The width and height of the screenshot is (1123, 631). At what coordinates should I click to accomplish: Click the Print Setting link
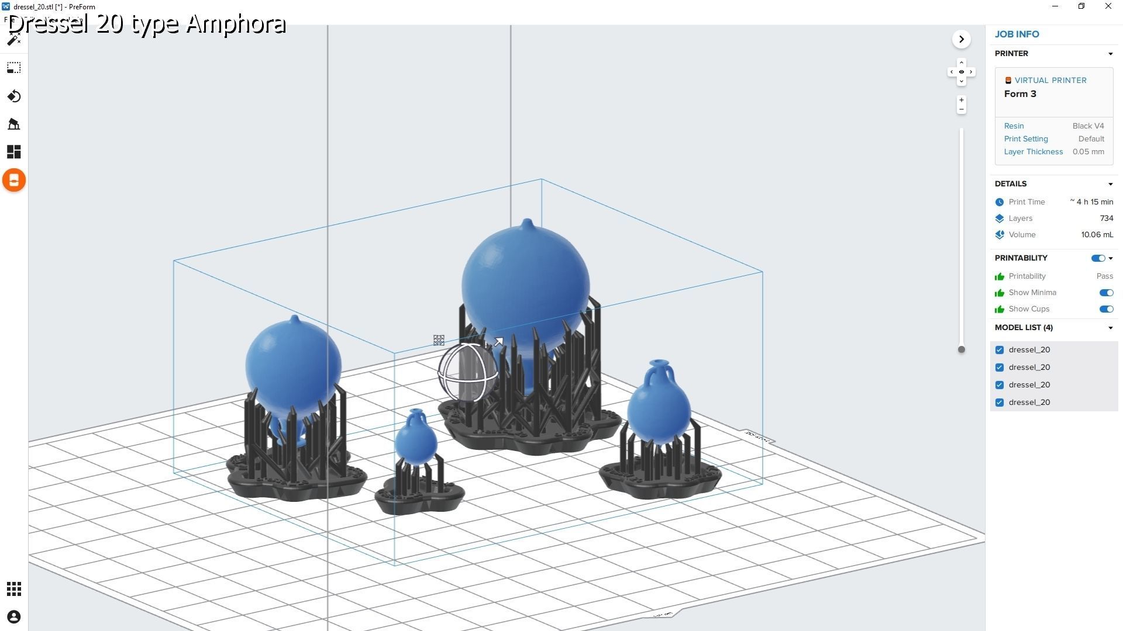(1026, 139)
